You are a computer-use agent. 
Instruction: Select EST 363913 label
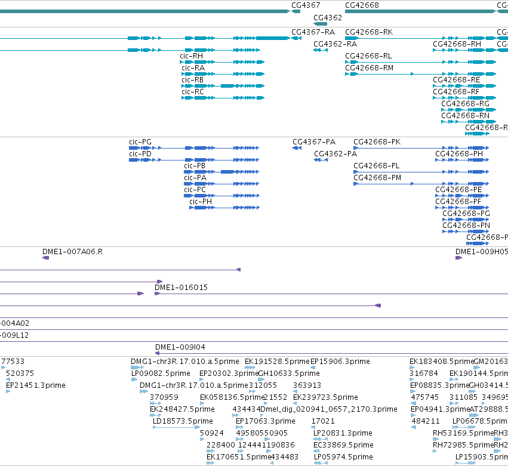click(307, 385)
